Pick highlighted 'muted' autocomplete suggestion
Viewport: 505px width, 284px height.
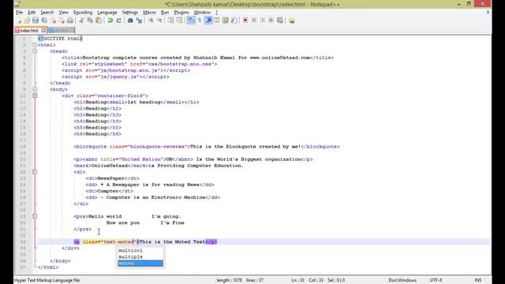[x=140, y=263]
